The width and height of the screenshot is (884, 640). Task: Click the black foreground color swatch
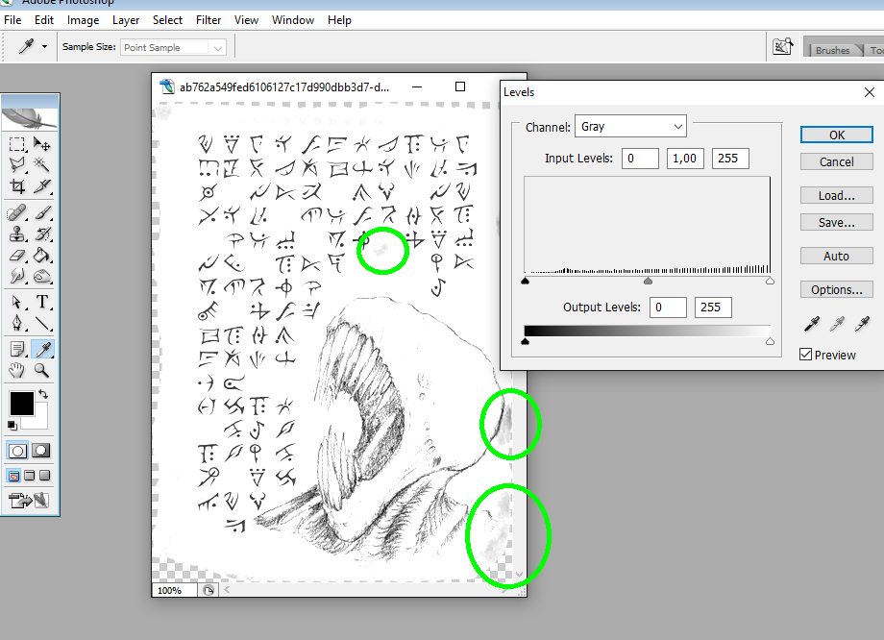[x=21, y=403]
